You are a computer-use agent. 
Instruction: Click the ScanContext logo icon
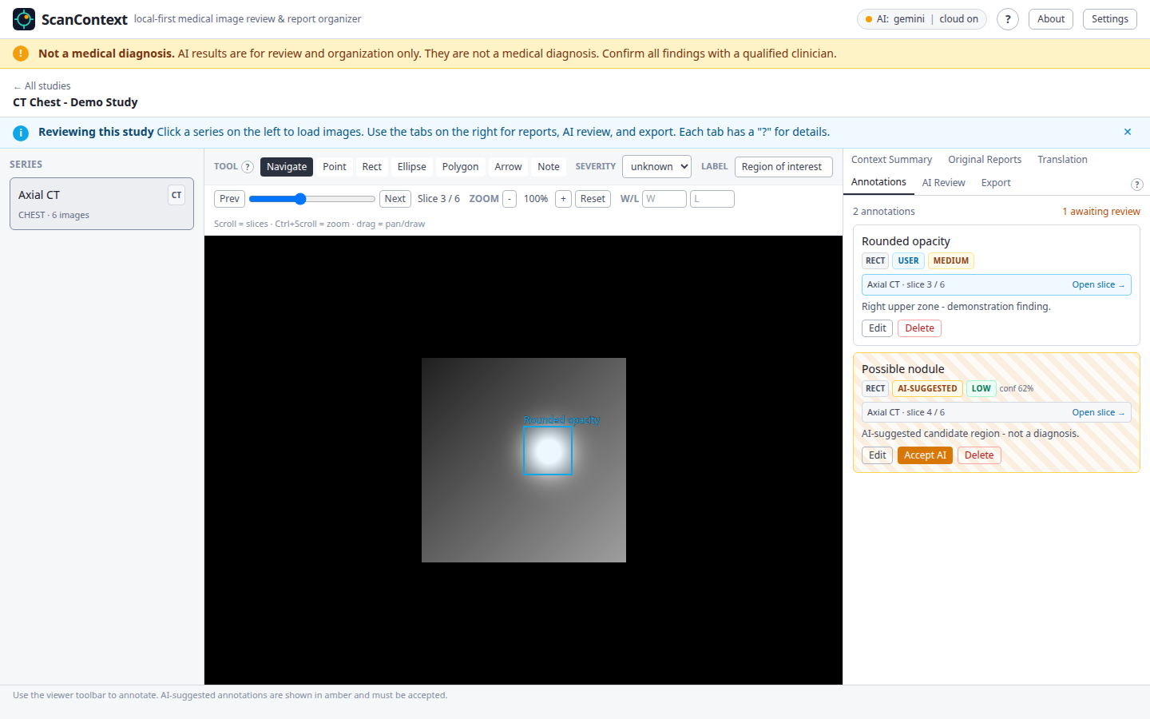click(x=24, y=19)
